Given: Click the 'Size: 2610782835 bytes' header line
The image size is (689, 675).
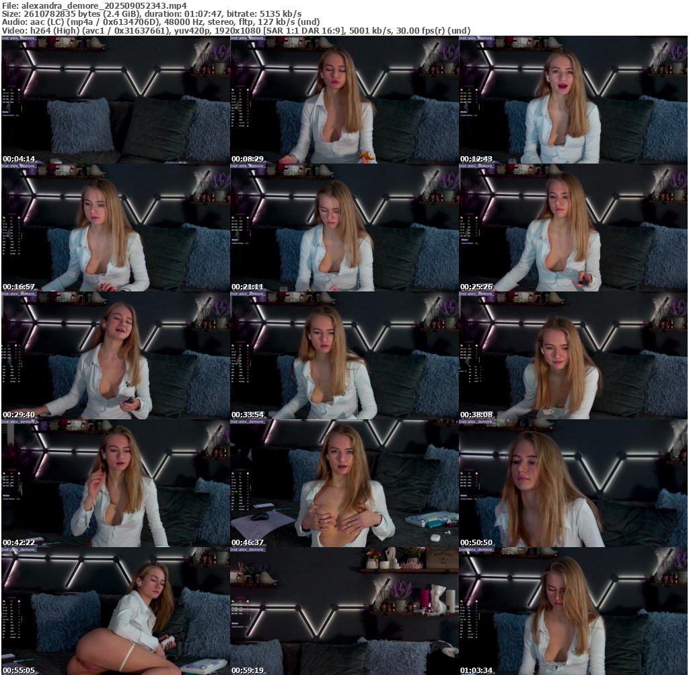Looking at the screenshot, I should 151,14.
